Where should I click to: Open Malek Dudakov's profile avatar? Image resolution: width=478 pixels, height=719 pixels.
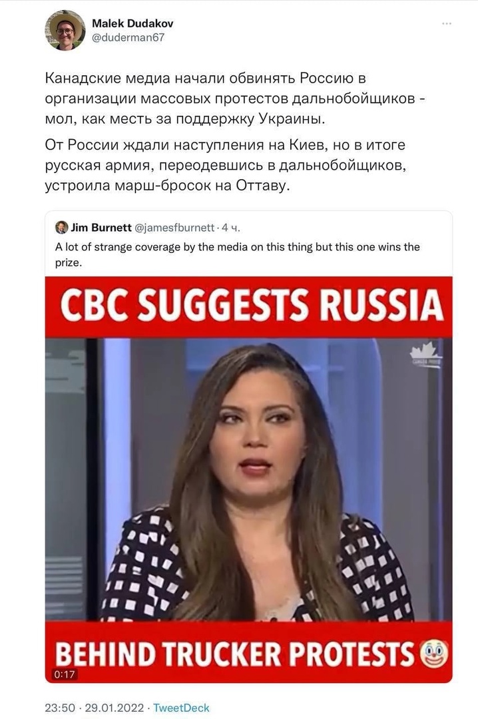pyautogui.click(x=65, y=30)
